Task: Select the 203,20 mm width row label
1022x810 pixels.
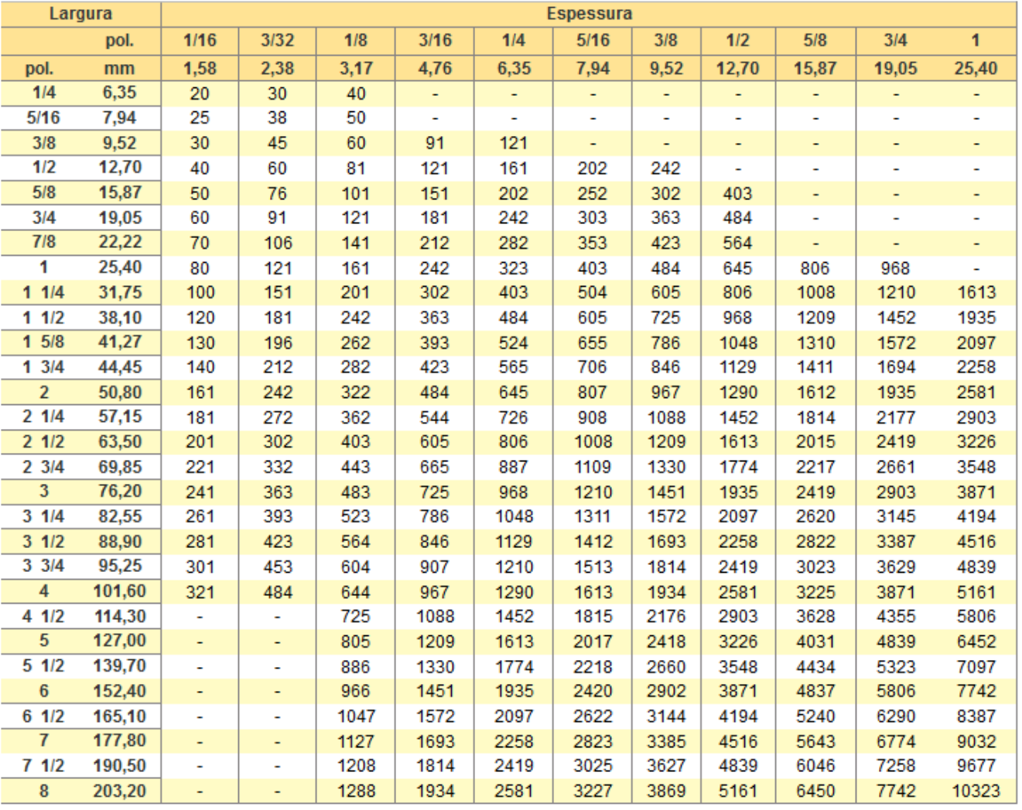Action: tap(119, 791)
